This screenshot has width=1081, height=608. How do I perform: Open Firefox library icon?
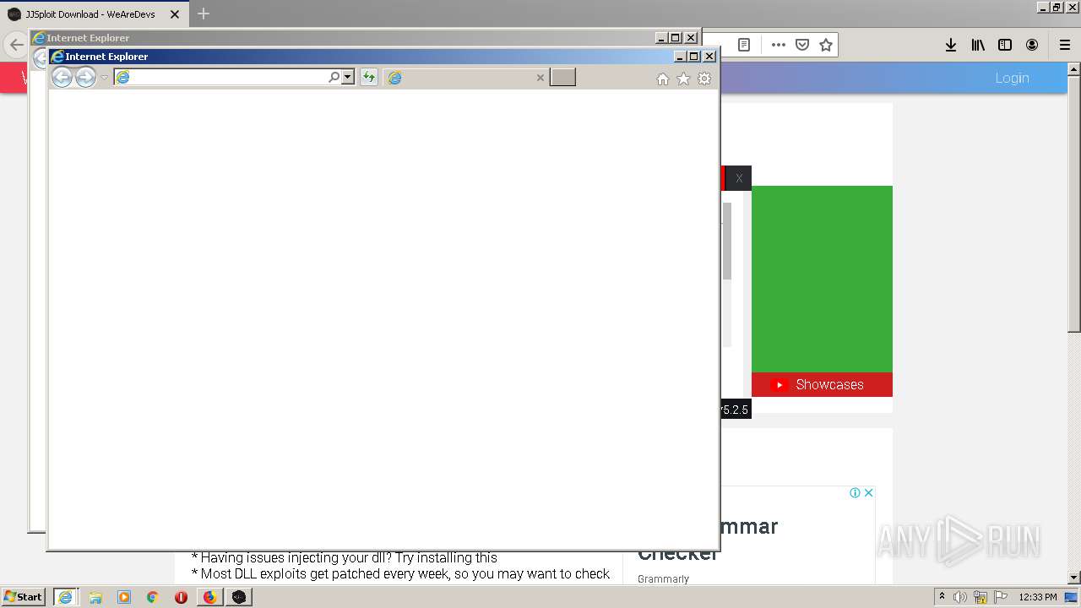[x=978, y=45]
